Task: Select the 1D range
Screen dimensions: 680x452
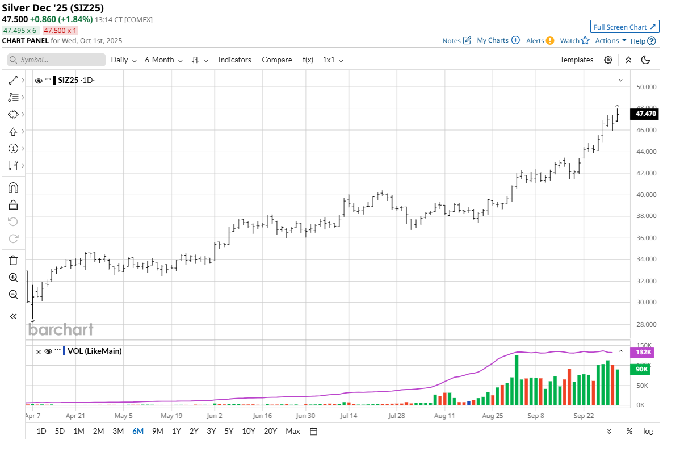Action: [41, 431]
